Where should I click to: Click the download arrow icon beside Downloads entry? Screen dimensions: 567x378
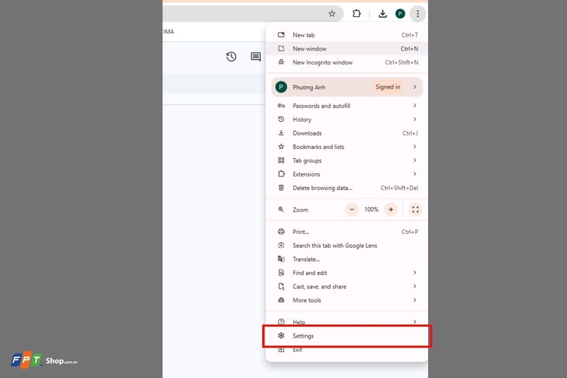(x=281, y=133)
